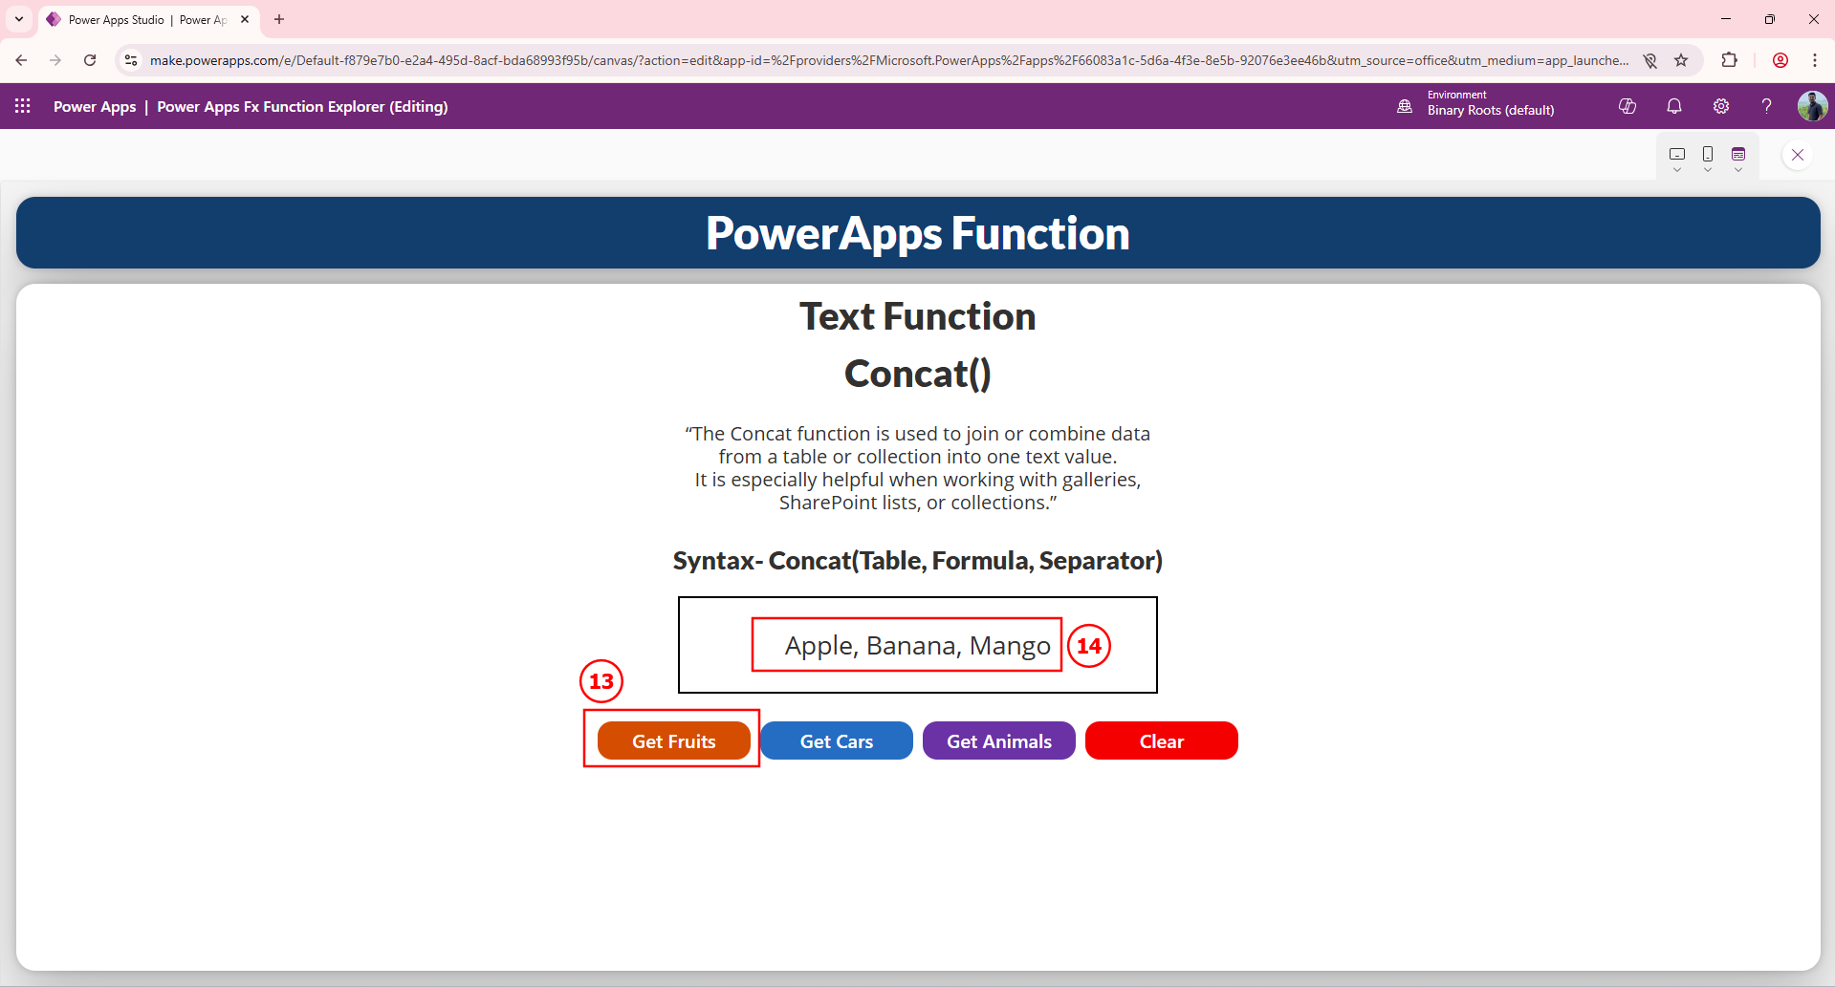Click the Environment globe icon
The width and height of the screenshot is (1835, 987).
[x=1405, y=106]
